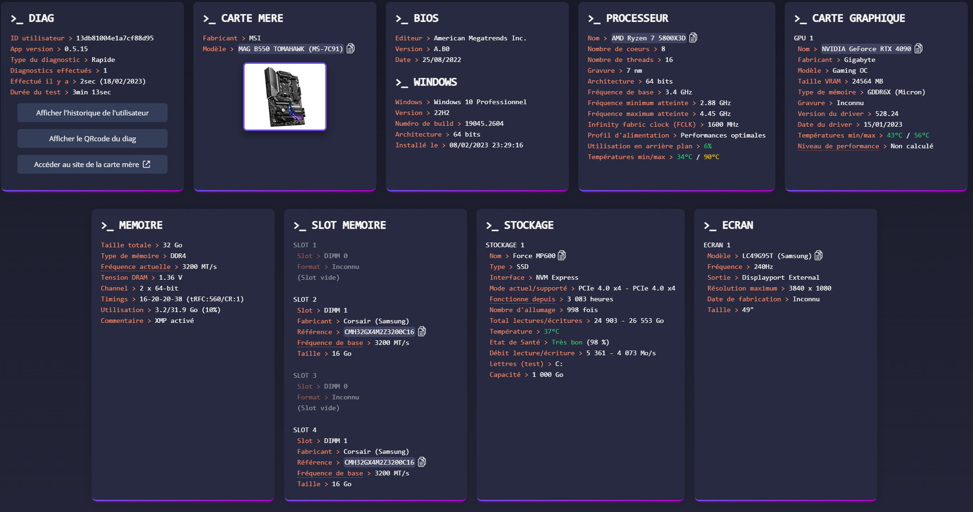Click the driver version 528.24
973x512 pixels.
(x=887, y=114)
